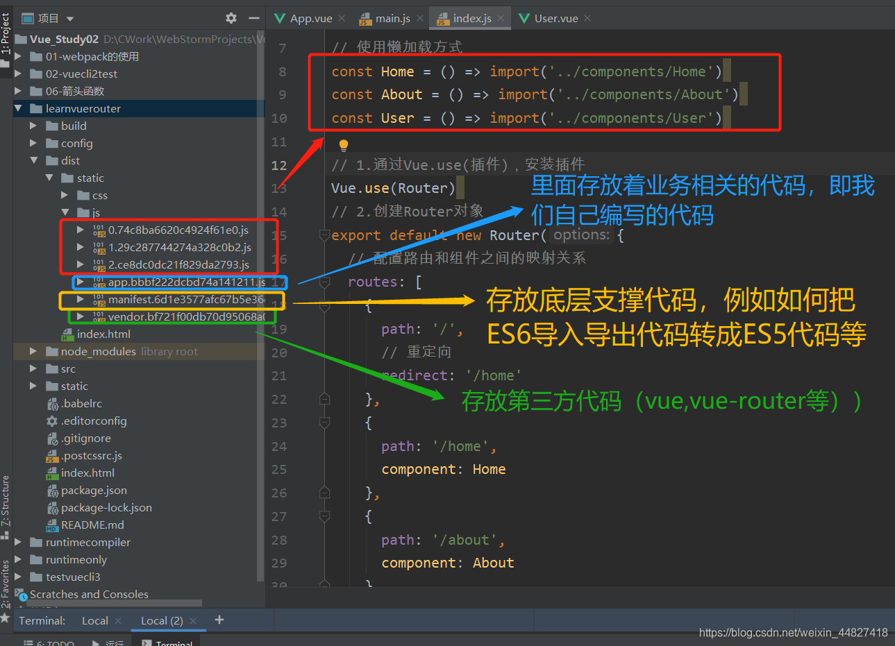
Task: Close the index.js tab
Action: pyautogui.click(x=501, y=18)
